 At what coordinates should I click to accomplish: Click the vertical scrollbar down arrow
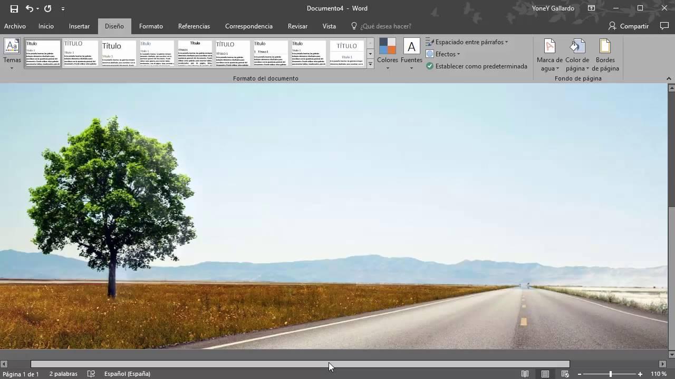[671, 355]
